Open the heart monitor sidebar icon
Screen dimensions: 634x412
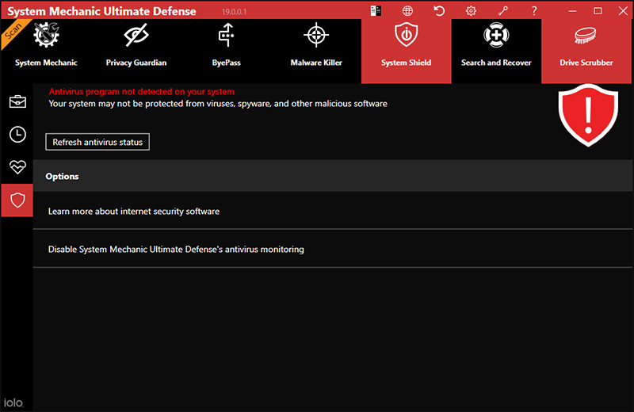[x=17, y=167]
